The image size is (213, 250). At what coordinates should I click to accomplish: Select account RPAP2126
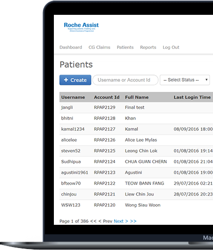[105, 140]
